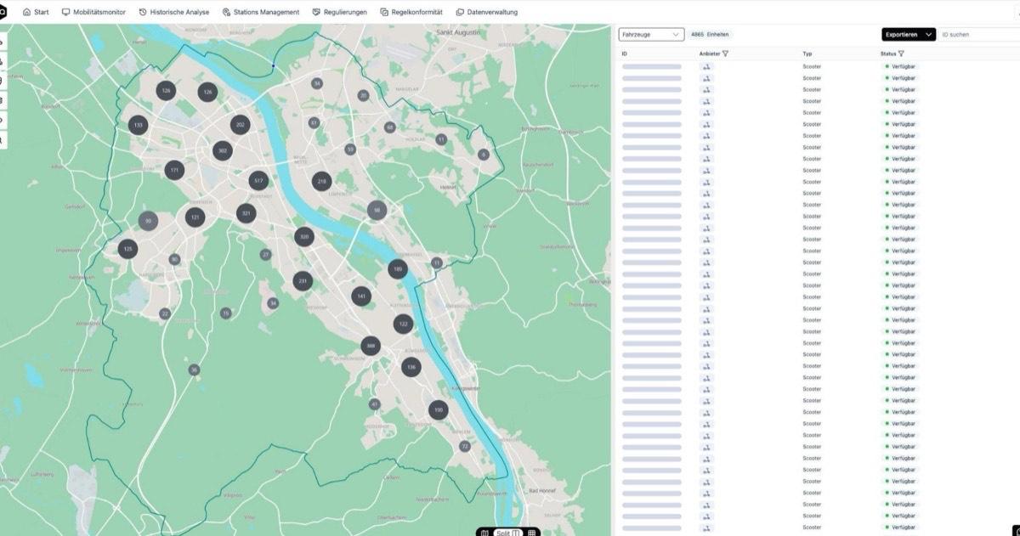Click the 98 vehicle cluster marker
This screenshot has width=1020, height=536.
(377, 211)
